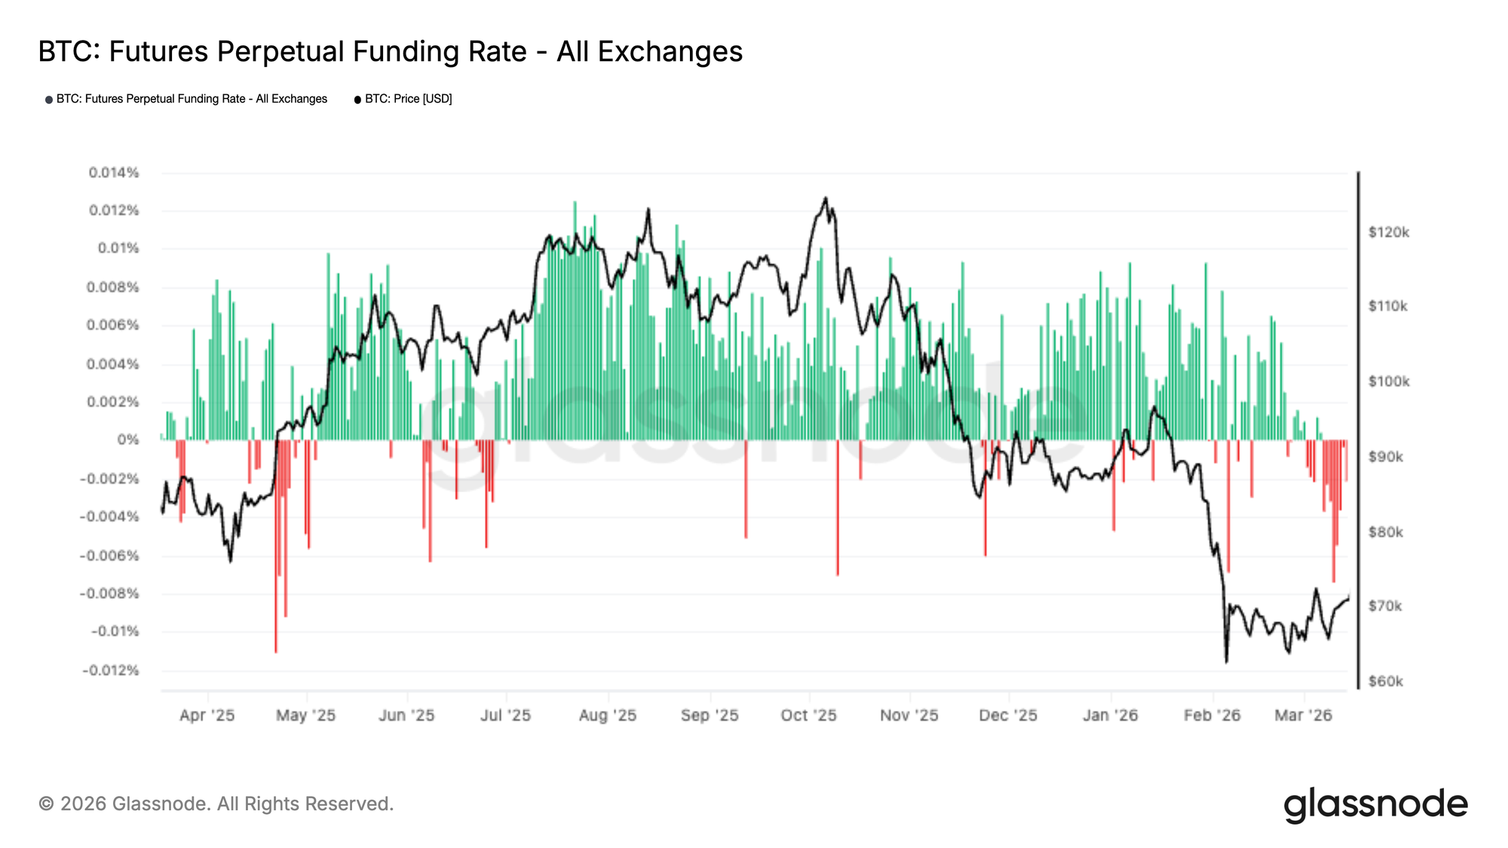This screenshot has width=1508, height=848.
Task: Click the funding rate legend dot marker
Action: [49, 99]
